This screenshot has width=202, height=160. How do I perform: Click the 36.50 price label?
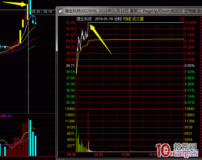(70, 90)
